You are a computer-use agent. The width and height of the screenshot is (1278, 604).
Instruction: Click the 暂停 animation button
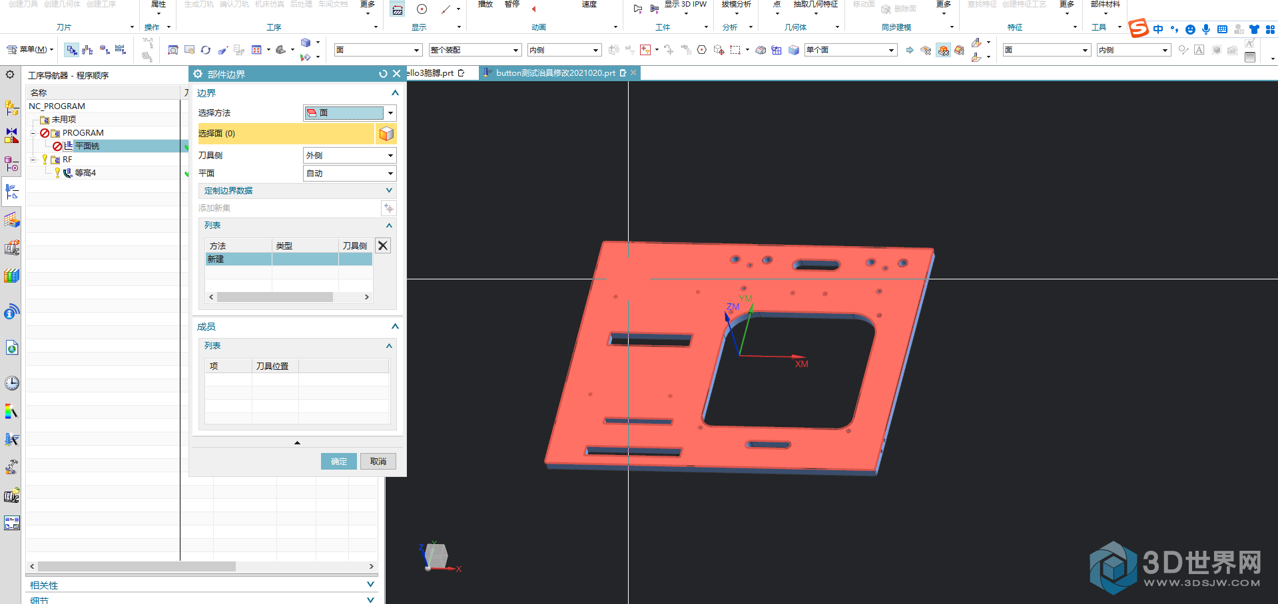(512, 5)
